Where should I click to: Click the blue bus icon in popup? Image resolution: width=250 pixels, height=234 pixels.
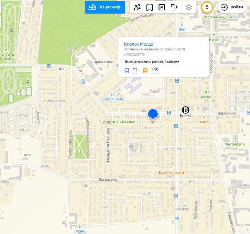click(127, 70)
